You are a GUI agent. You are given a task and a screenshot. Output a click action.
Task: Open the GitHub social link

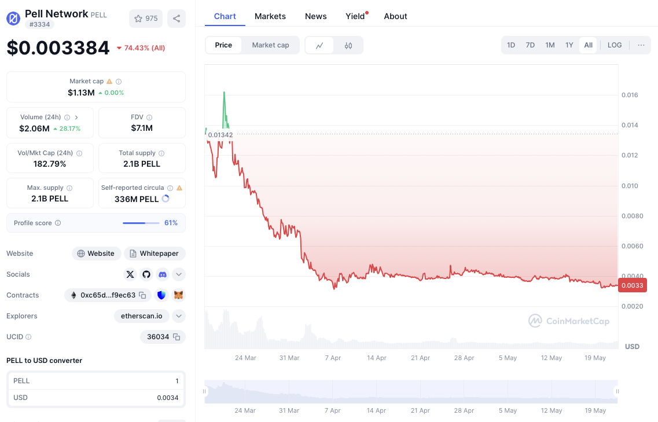(x=146, y=274)
